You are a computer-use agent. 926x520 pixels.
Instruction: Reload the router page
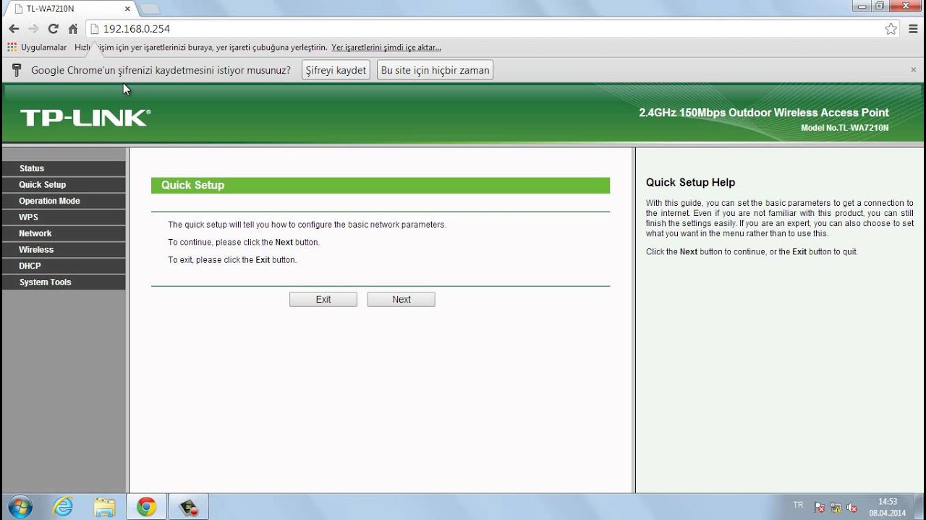click(x=53, y=29)
